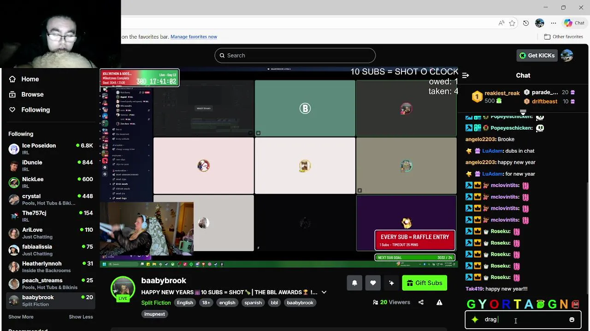
Task: Click the chat message input box
Action: point(523,320)
